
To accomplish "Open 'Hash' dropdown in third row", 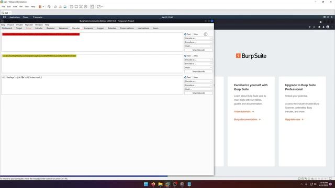I will [x=198, y=89].
